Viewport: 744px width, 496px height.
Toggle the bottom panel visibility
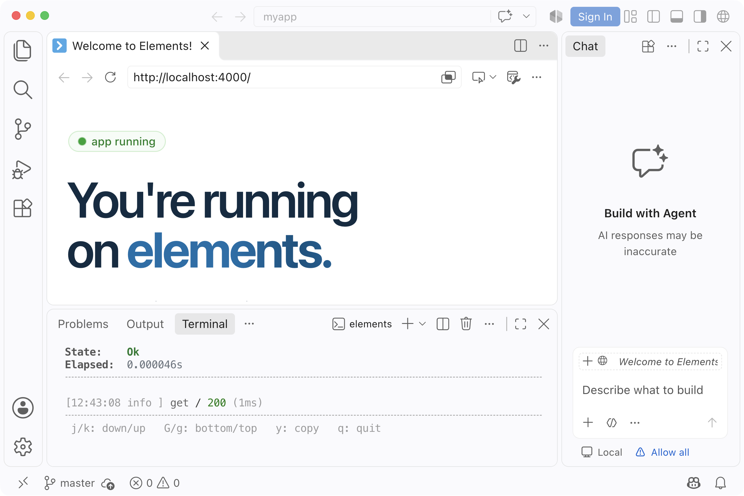click(677, 16)
